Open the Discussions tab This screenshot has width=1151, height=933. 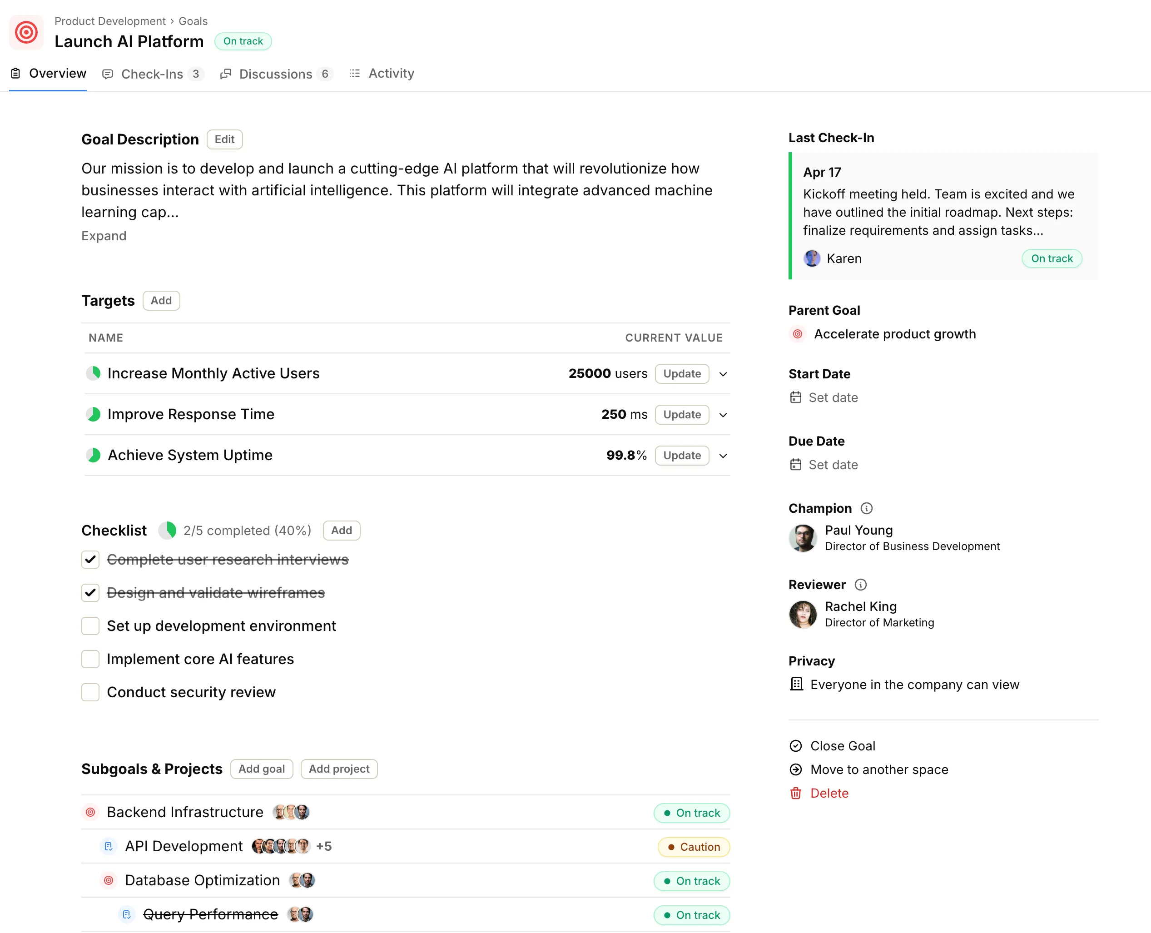pyautogui.click(x=276, y=74)
